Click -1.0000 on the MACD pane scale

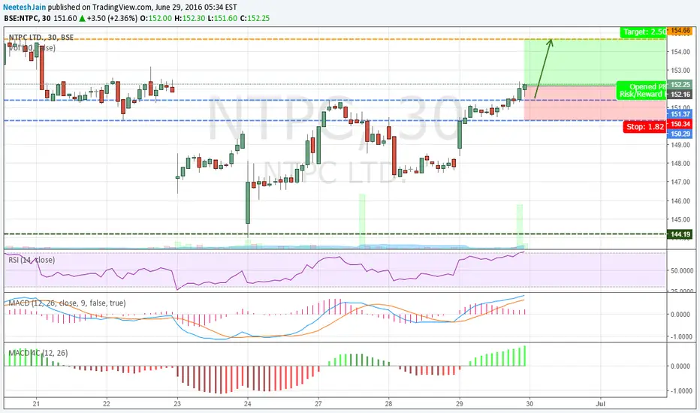coord(680,336)
